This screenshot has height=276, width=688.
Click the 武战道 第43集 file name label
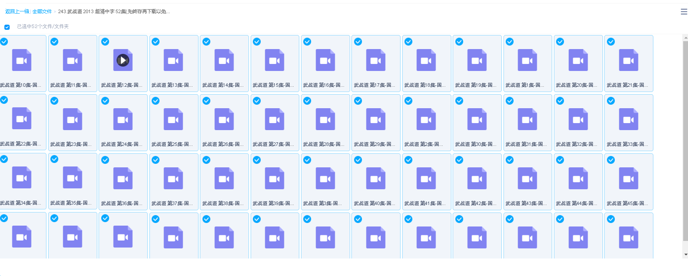pos(526,203)
